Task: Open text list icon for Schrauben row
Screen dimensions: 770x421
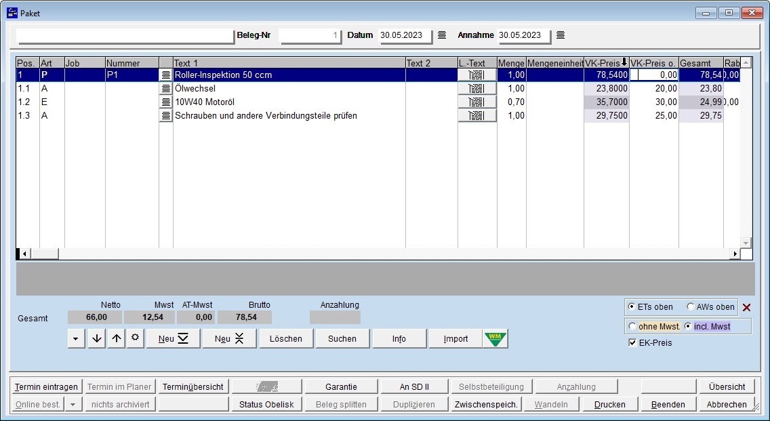Action: 166,116
